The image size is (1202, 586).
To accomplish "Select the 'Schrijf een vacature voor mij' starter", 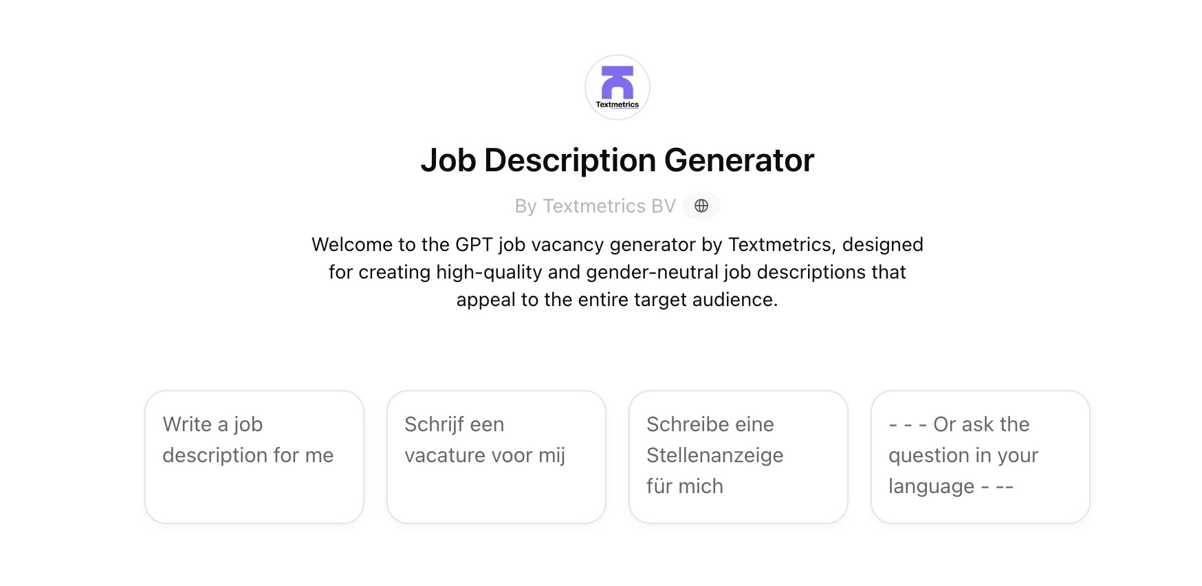I will click(496, 456).
